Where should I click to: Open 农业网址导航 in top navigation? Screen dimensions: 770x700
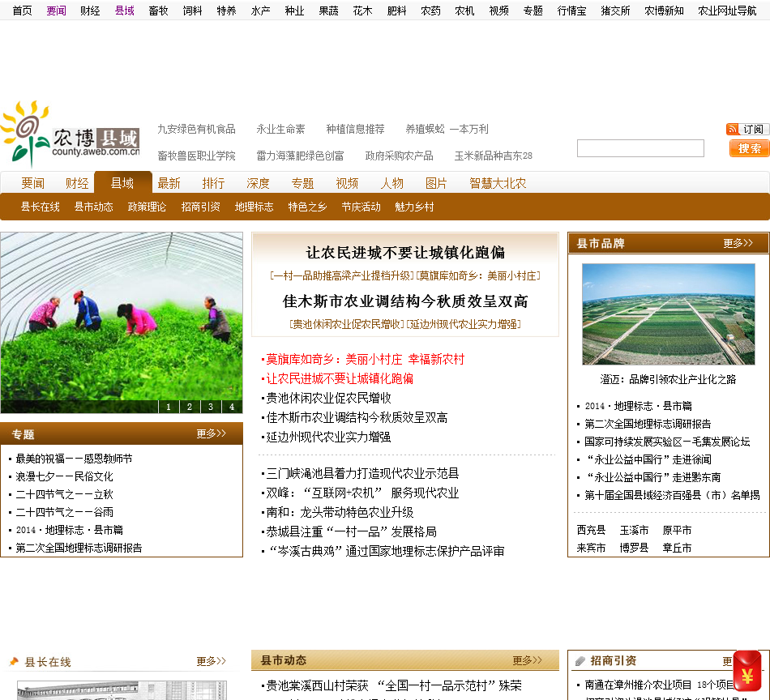[727, 11]
